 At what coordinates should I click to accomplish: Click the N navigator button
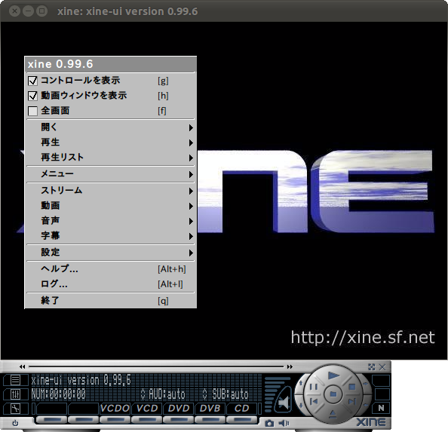[381, 409]
